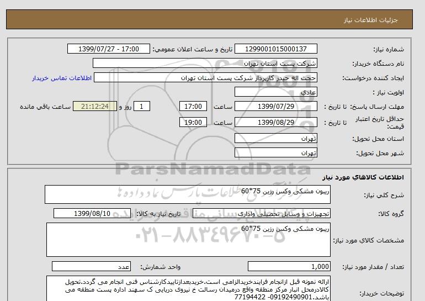This screenshot has width=425, height=301.
Task: Select the label شرح کلی نیاز
Action: tap(384, 195)
